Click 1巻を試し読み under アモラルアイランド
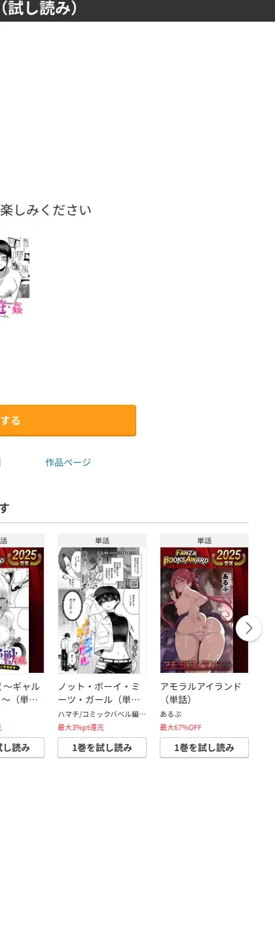Screen dimensions: 275x939 (204, 748)
